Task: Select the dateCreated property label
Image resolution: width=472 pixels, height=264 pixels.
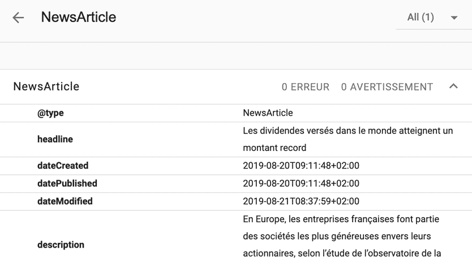Action: [63, 166]
